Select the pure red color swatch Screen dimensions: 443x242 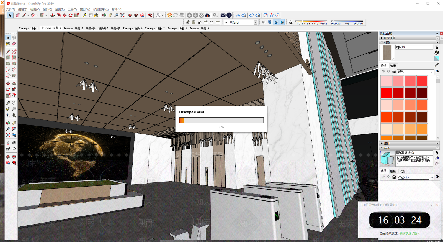[386, 93]
